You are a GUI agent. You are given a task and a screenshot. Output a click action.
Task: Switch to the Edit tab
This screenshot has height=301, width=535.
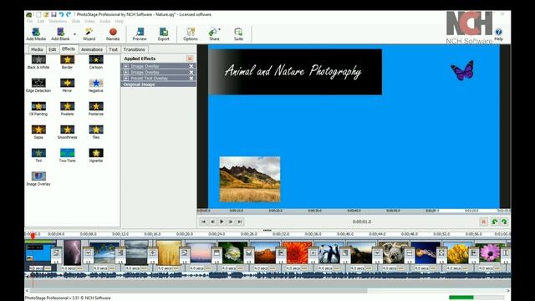point(52,49)
